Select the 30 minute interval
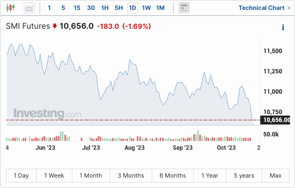Image resolution: width=295 pixels, height=188 pixels. (91, 8)
